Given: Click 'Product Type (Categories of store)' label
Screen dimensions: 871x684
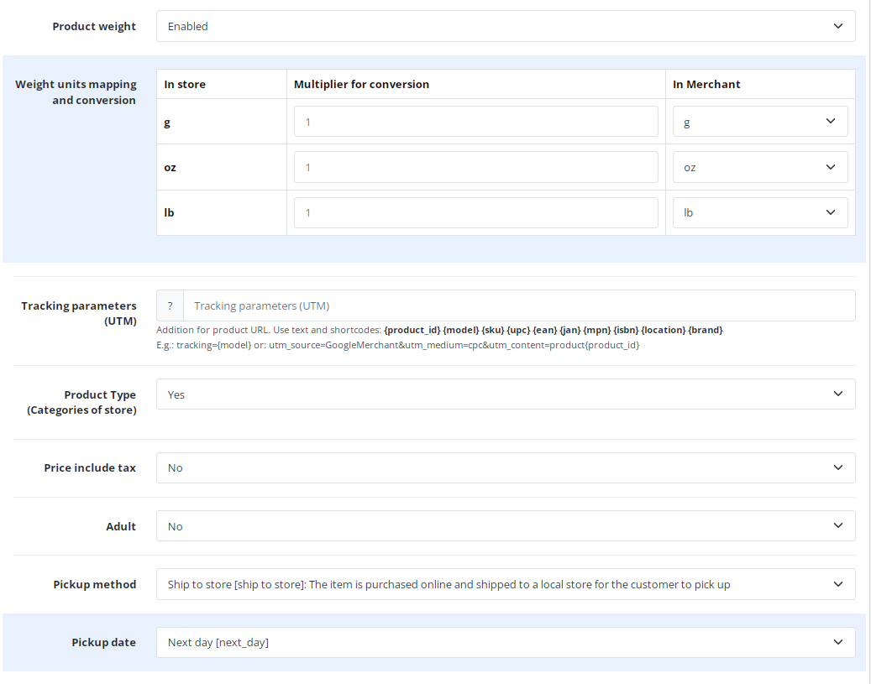Looking at the screenshot, I should (x=81, y=402).
